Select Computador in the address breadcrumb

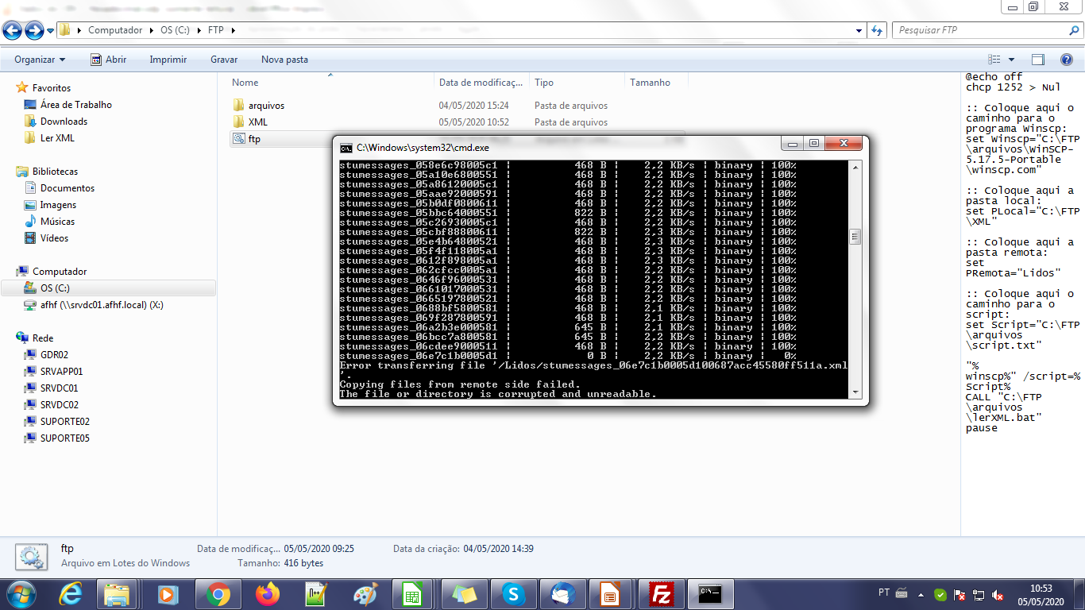click(x=115, y=30)
